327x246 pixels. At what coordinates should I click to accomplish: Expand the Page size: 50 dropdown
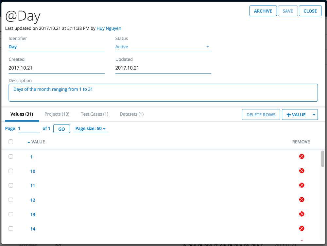(90, 129)
